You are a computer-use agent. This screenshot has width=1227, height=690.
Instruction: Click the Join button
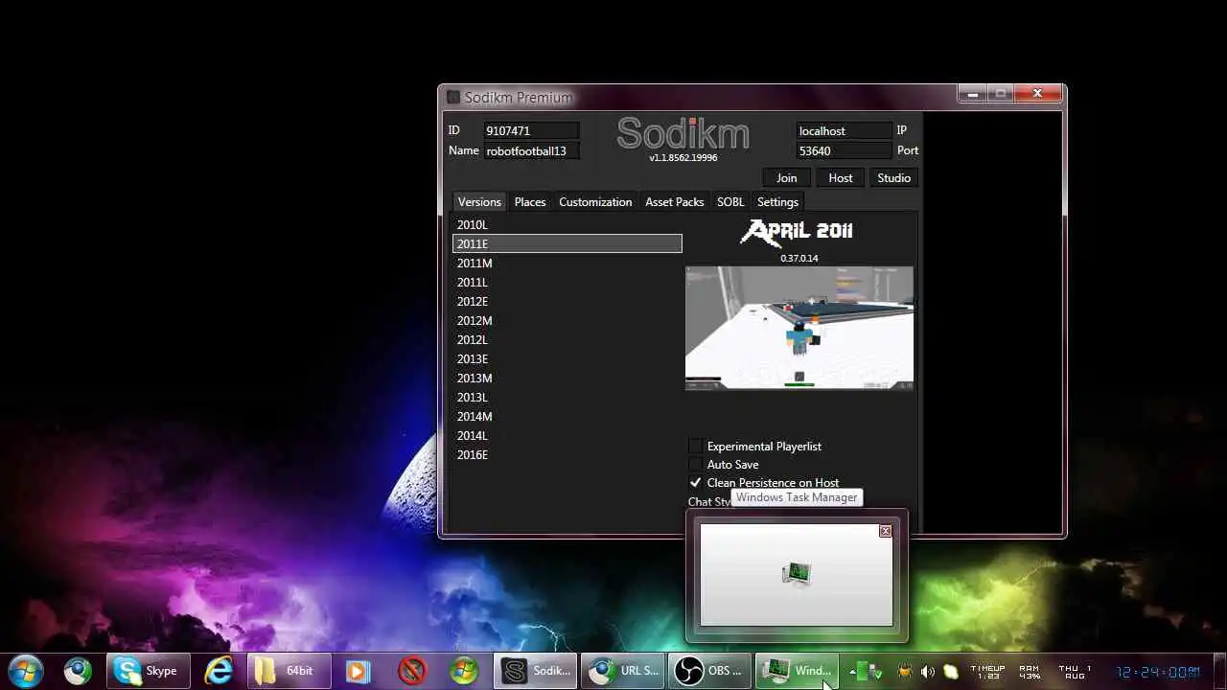787,177
